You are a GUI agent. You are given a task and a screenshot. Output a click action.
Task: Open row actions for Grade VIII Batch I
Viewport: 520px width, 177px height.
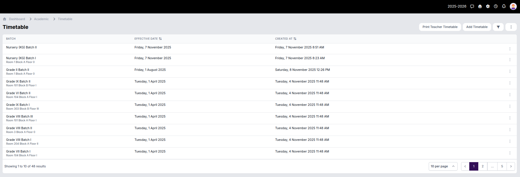(510, 141)
